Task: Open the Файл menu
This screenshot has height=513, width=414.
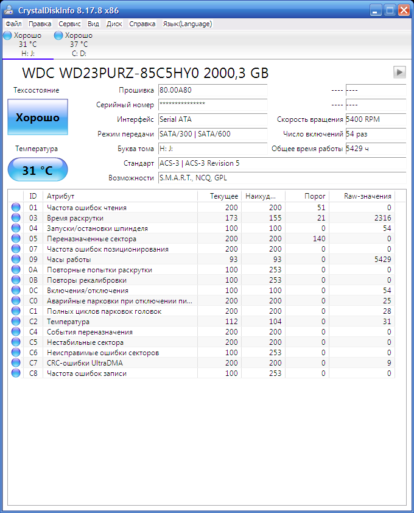Action: 13,24
